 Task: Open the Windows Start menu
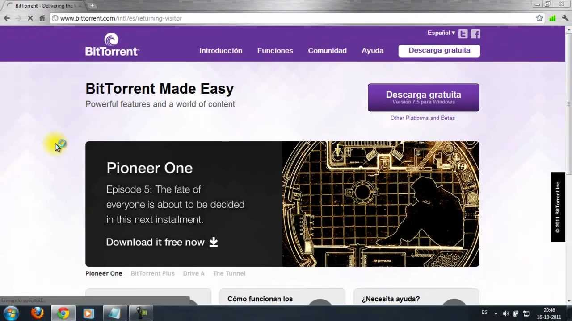pyautogui.click(x=11, y=313)
